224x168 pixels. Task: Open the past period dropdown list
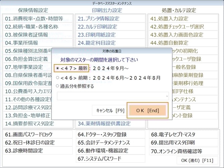point(166,96)
